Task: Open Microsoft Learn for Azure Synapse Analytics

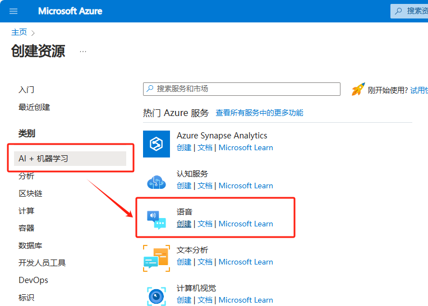Action: tap(246, 147)
